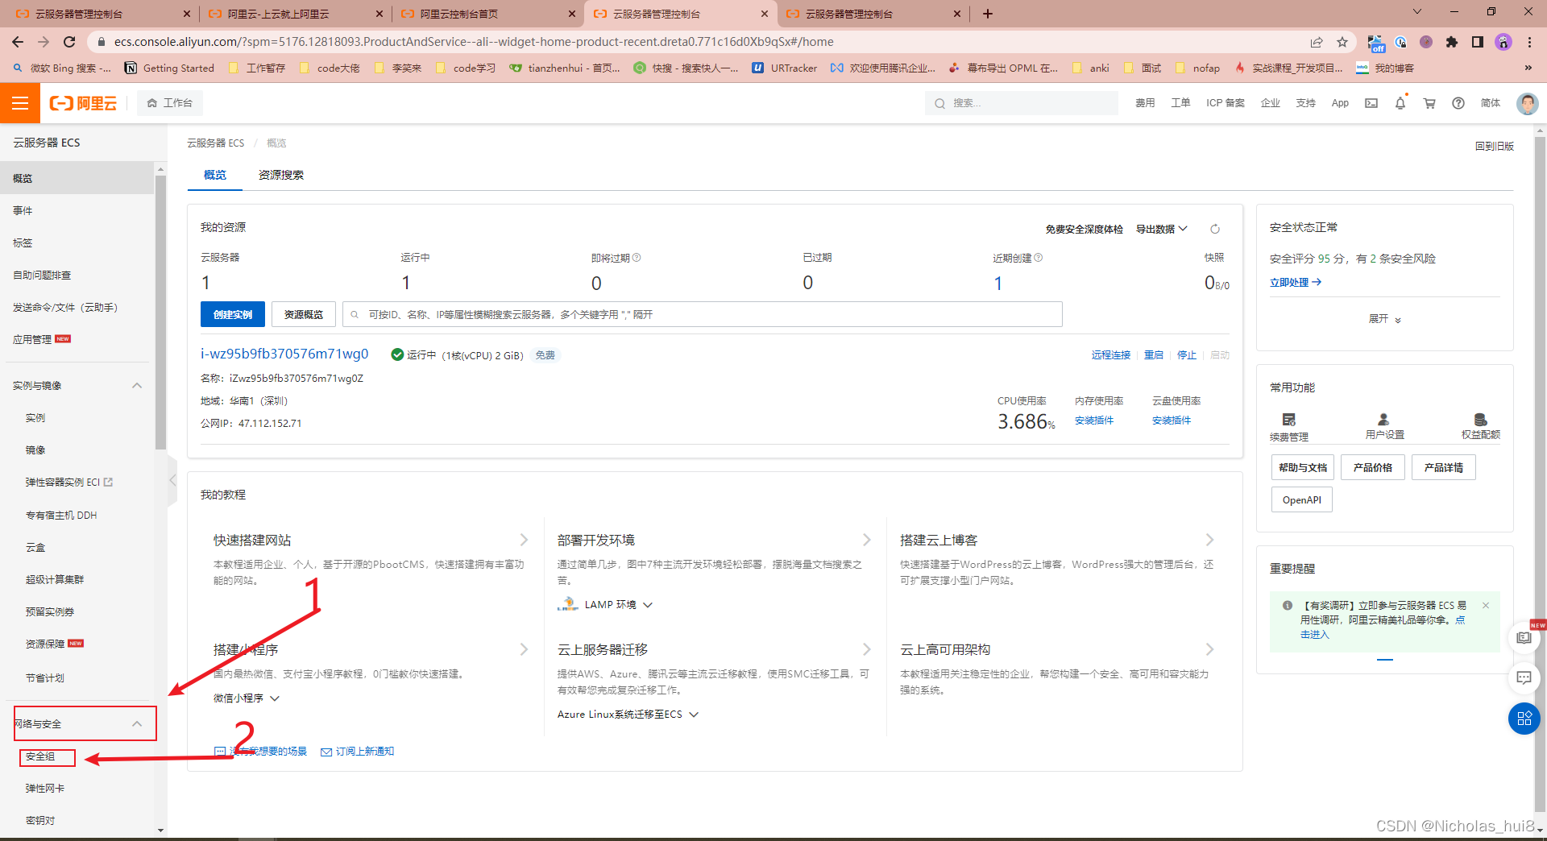The image size is (1547, 841).
Task: Click the Aliyun logo
Action: 83,103
